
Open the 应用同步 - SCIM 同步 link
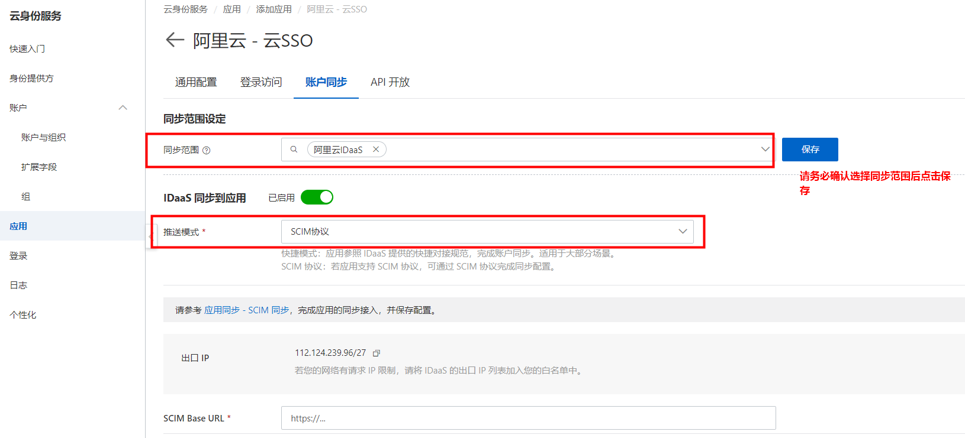[247, 310]
